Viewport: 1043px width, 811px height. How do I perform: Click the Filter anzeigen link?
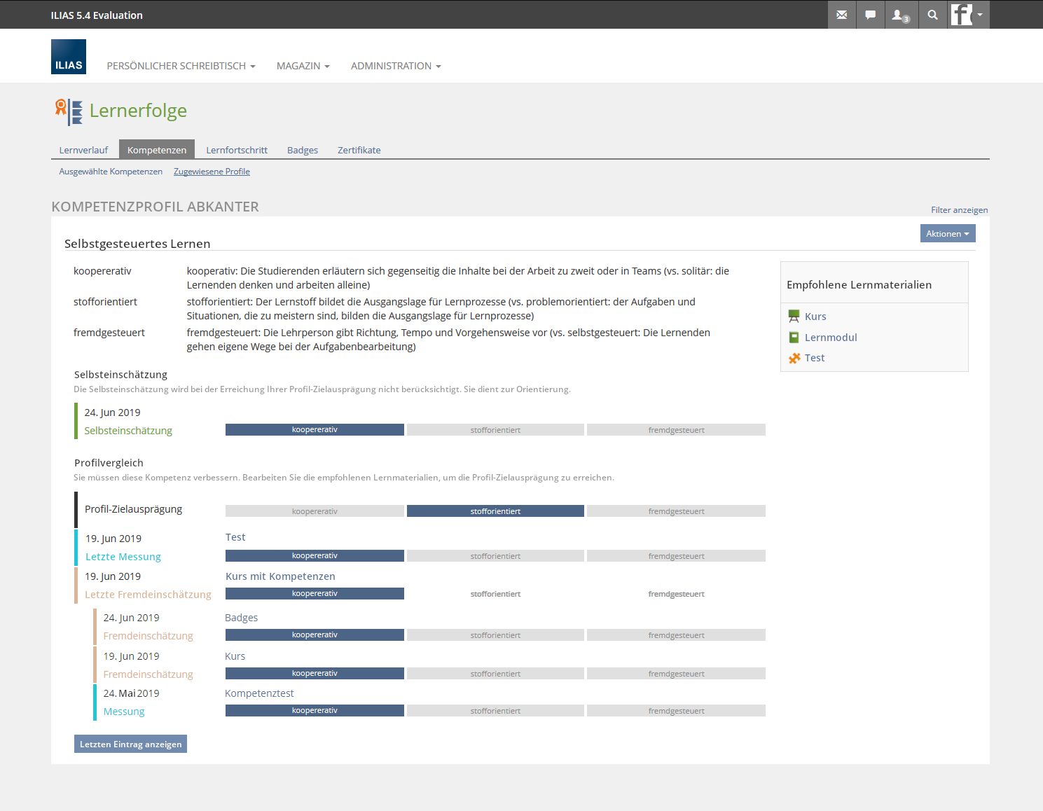tap(959, 210)
